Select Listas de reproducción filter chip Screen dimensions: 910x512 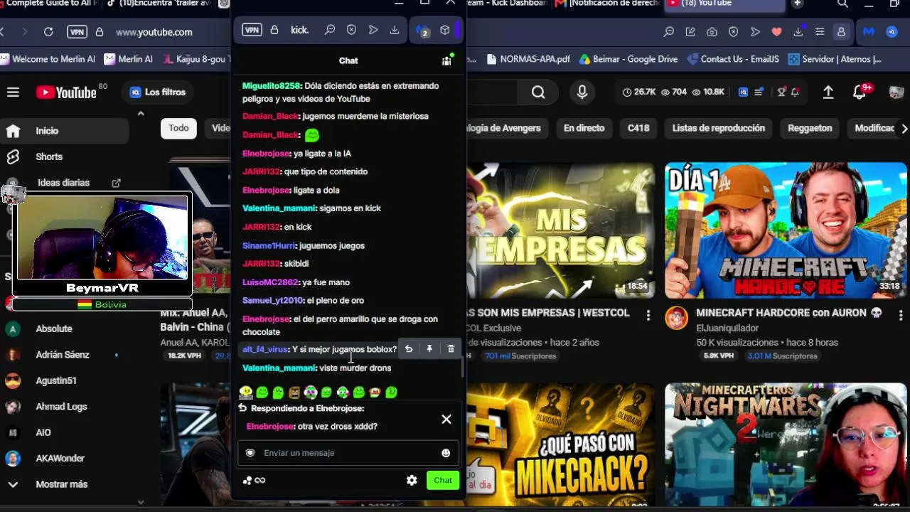[719, 128]
